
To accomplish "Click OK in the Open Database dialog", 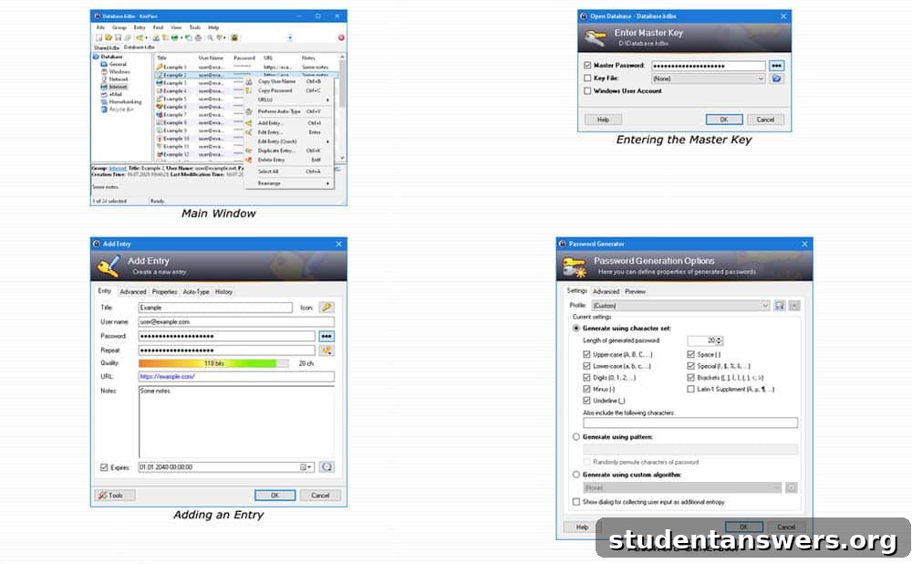I will (x=724, y=120).
